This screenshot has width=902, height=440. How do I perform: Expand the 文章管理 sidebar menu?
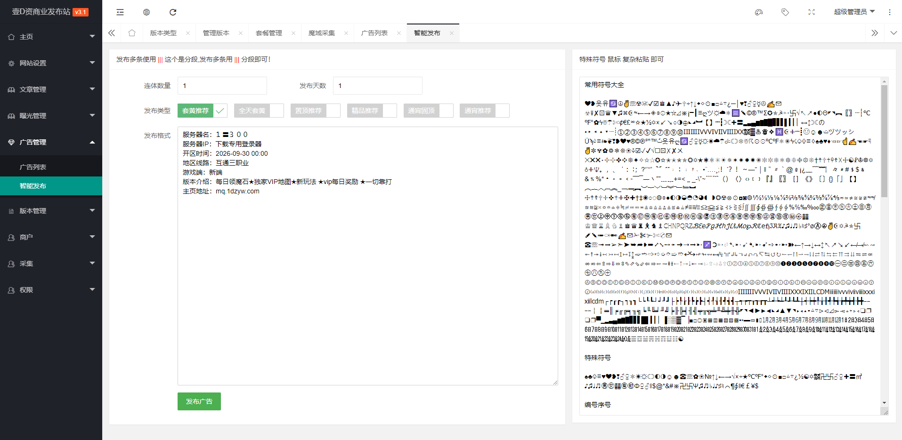click(51, 89)
